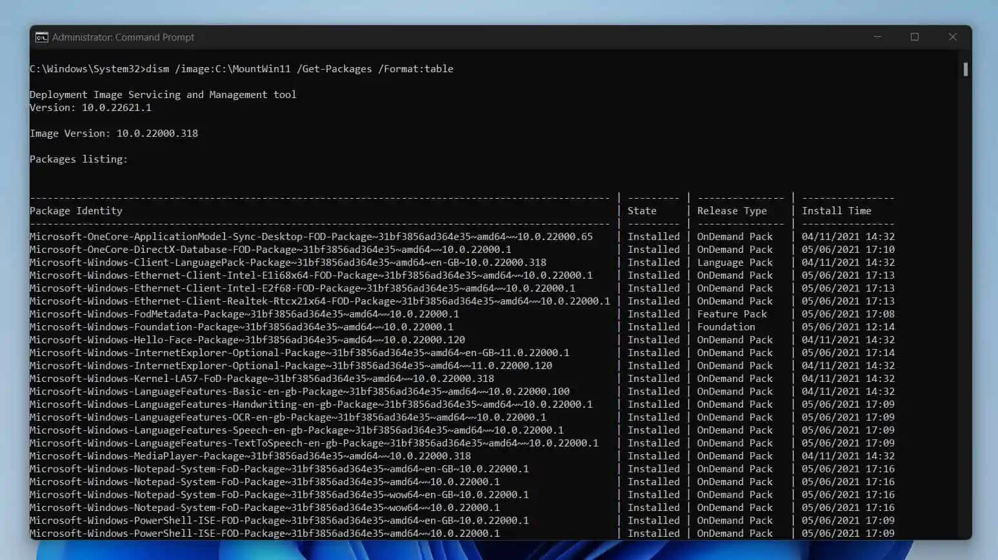Click 'Installed' state in the Hello-Face row
The height and width of the screenshot is (560, 998).
(x=654, y=340)
